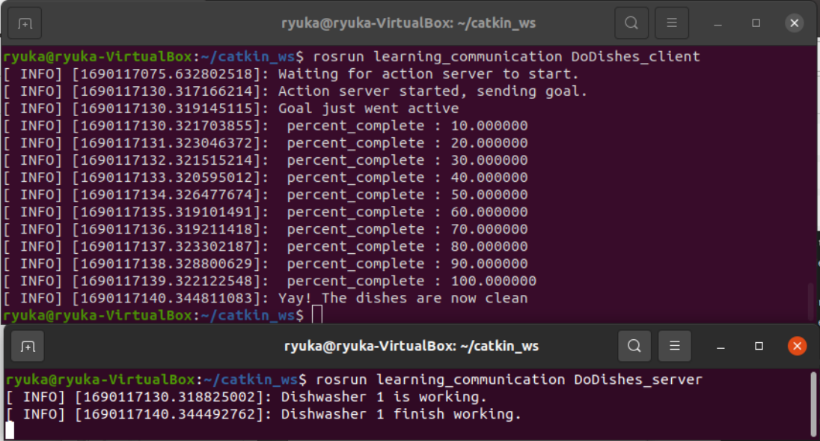Click the 'rosrun learning_communication DoDishes_client' command
820x441 pixels.
[507, 56]
